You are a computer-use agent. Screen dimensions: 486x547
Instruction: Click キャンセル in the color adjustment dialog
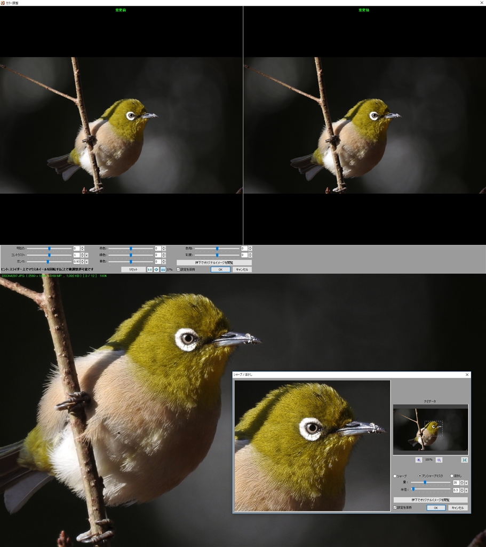click(242, 269)
